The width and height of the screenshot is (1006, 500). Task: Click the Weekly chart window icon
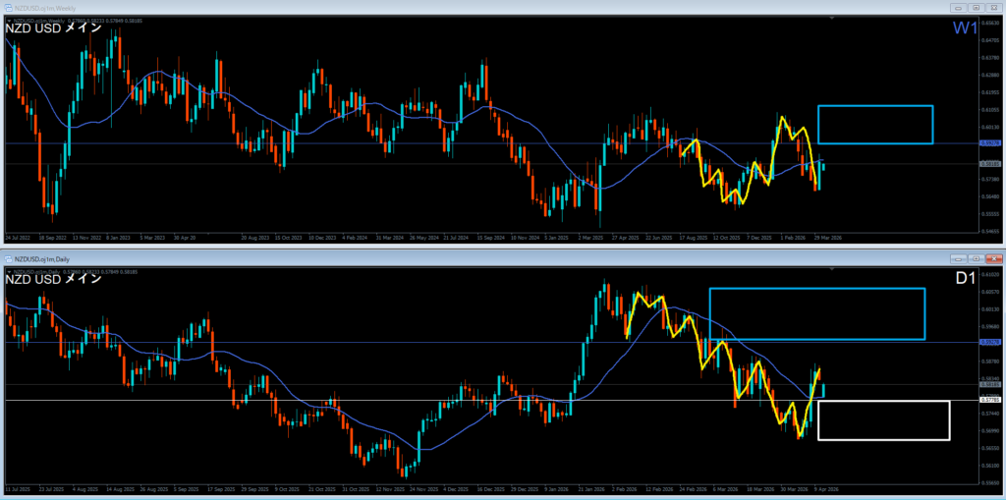(x=10, y=8)
